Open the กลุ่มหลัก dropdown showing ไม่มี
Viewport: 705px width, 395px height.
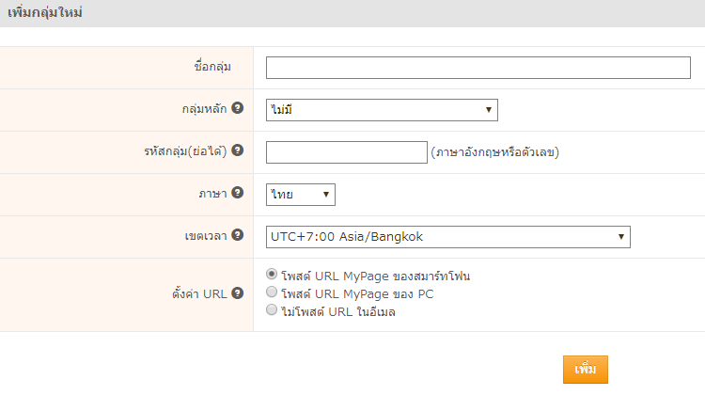[382, 110]
